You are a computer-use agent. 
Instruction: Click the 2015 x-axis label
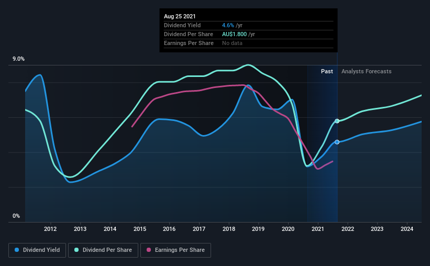pos(140,229)
